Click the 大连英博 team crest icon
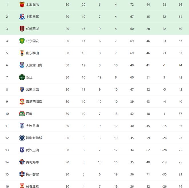189x188 pixels. point(22,126)
